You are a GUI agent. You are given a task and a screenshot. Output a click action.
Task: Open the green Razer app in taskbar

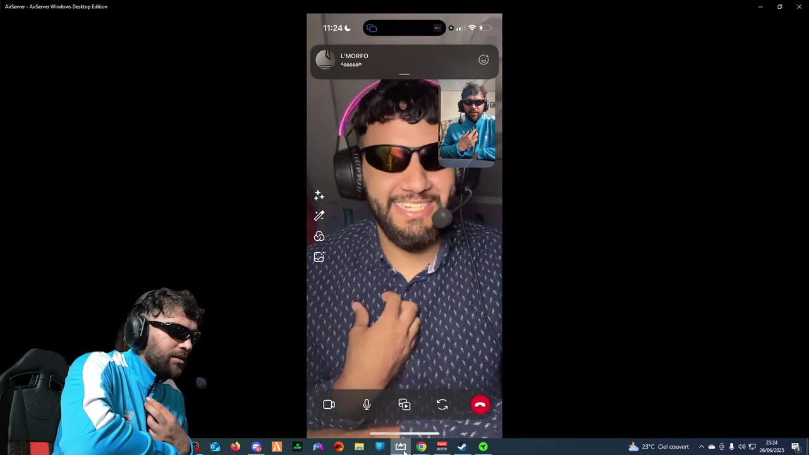pyautogui.click(x=483, y=447)
